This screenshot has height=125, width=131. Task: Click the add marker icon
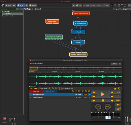click(116, 88)
